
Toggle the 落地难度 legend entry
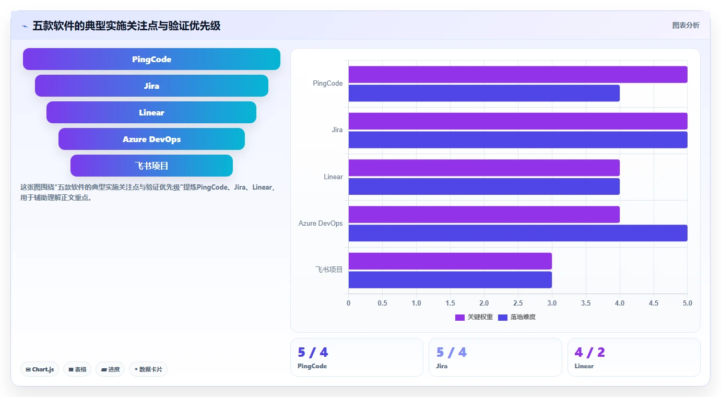tap(517, 317)
